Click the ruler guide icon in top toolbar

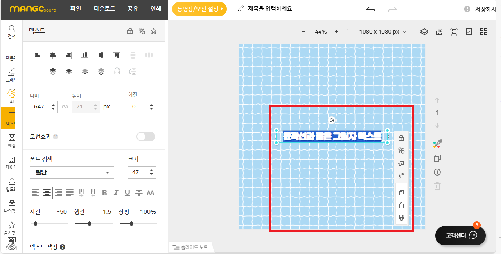439,32
